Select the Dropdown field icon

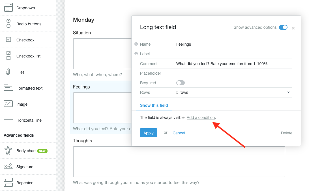8,8
